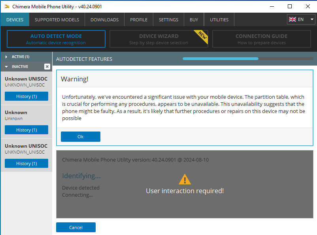Click the 'Connecting...' log line
This screenshot has height=235, width=317.
click(x=77, y=195)
